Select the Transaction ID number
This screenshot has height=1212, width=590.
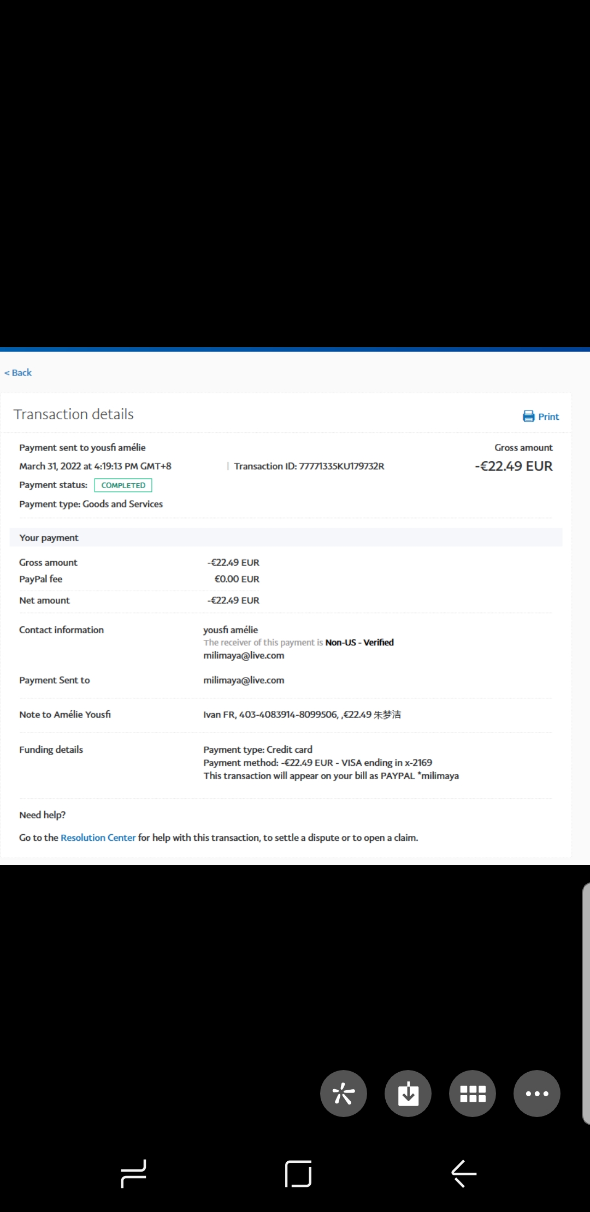tap(341, 466)
